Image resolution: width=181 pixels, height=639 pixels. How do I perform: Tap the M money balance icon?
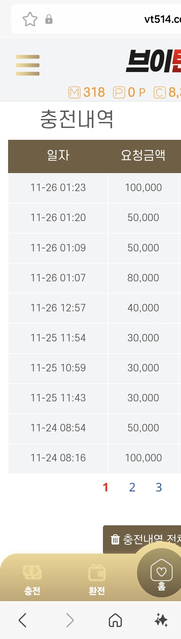[x=74, y=92]
